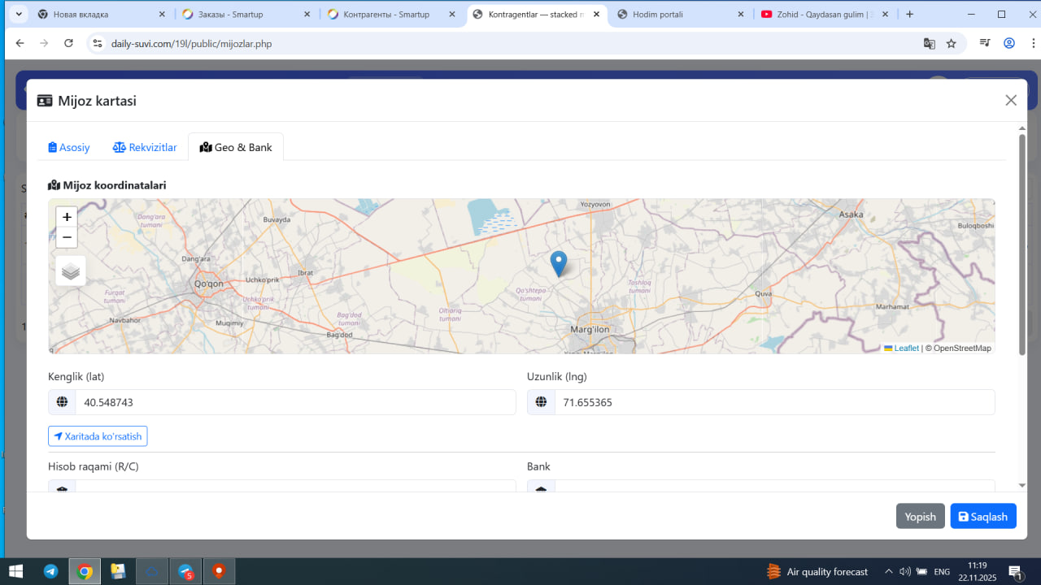This screenshot has width=1041, height=585.
Task: Open Chrome profile avatar icon
Action: (1009, 43)
